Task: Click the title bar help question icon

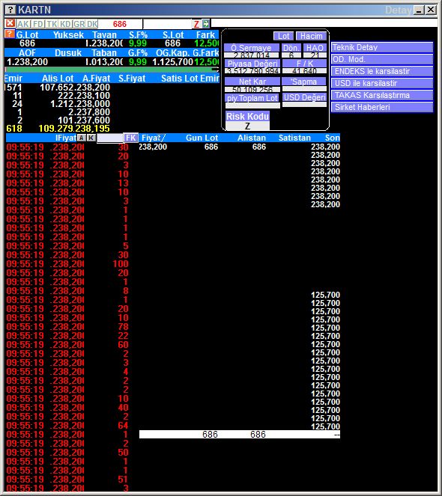Action: (10, 10)
